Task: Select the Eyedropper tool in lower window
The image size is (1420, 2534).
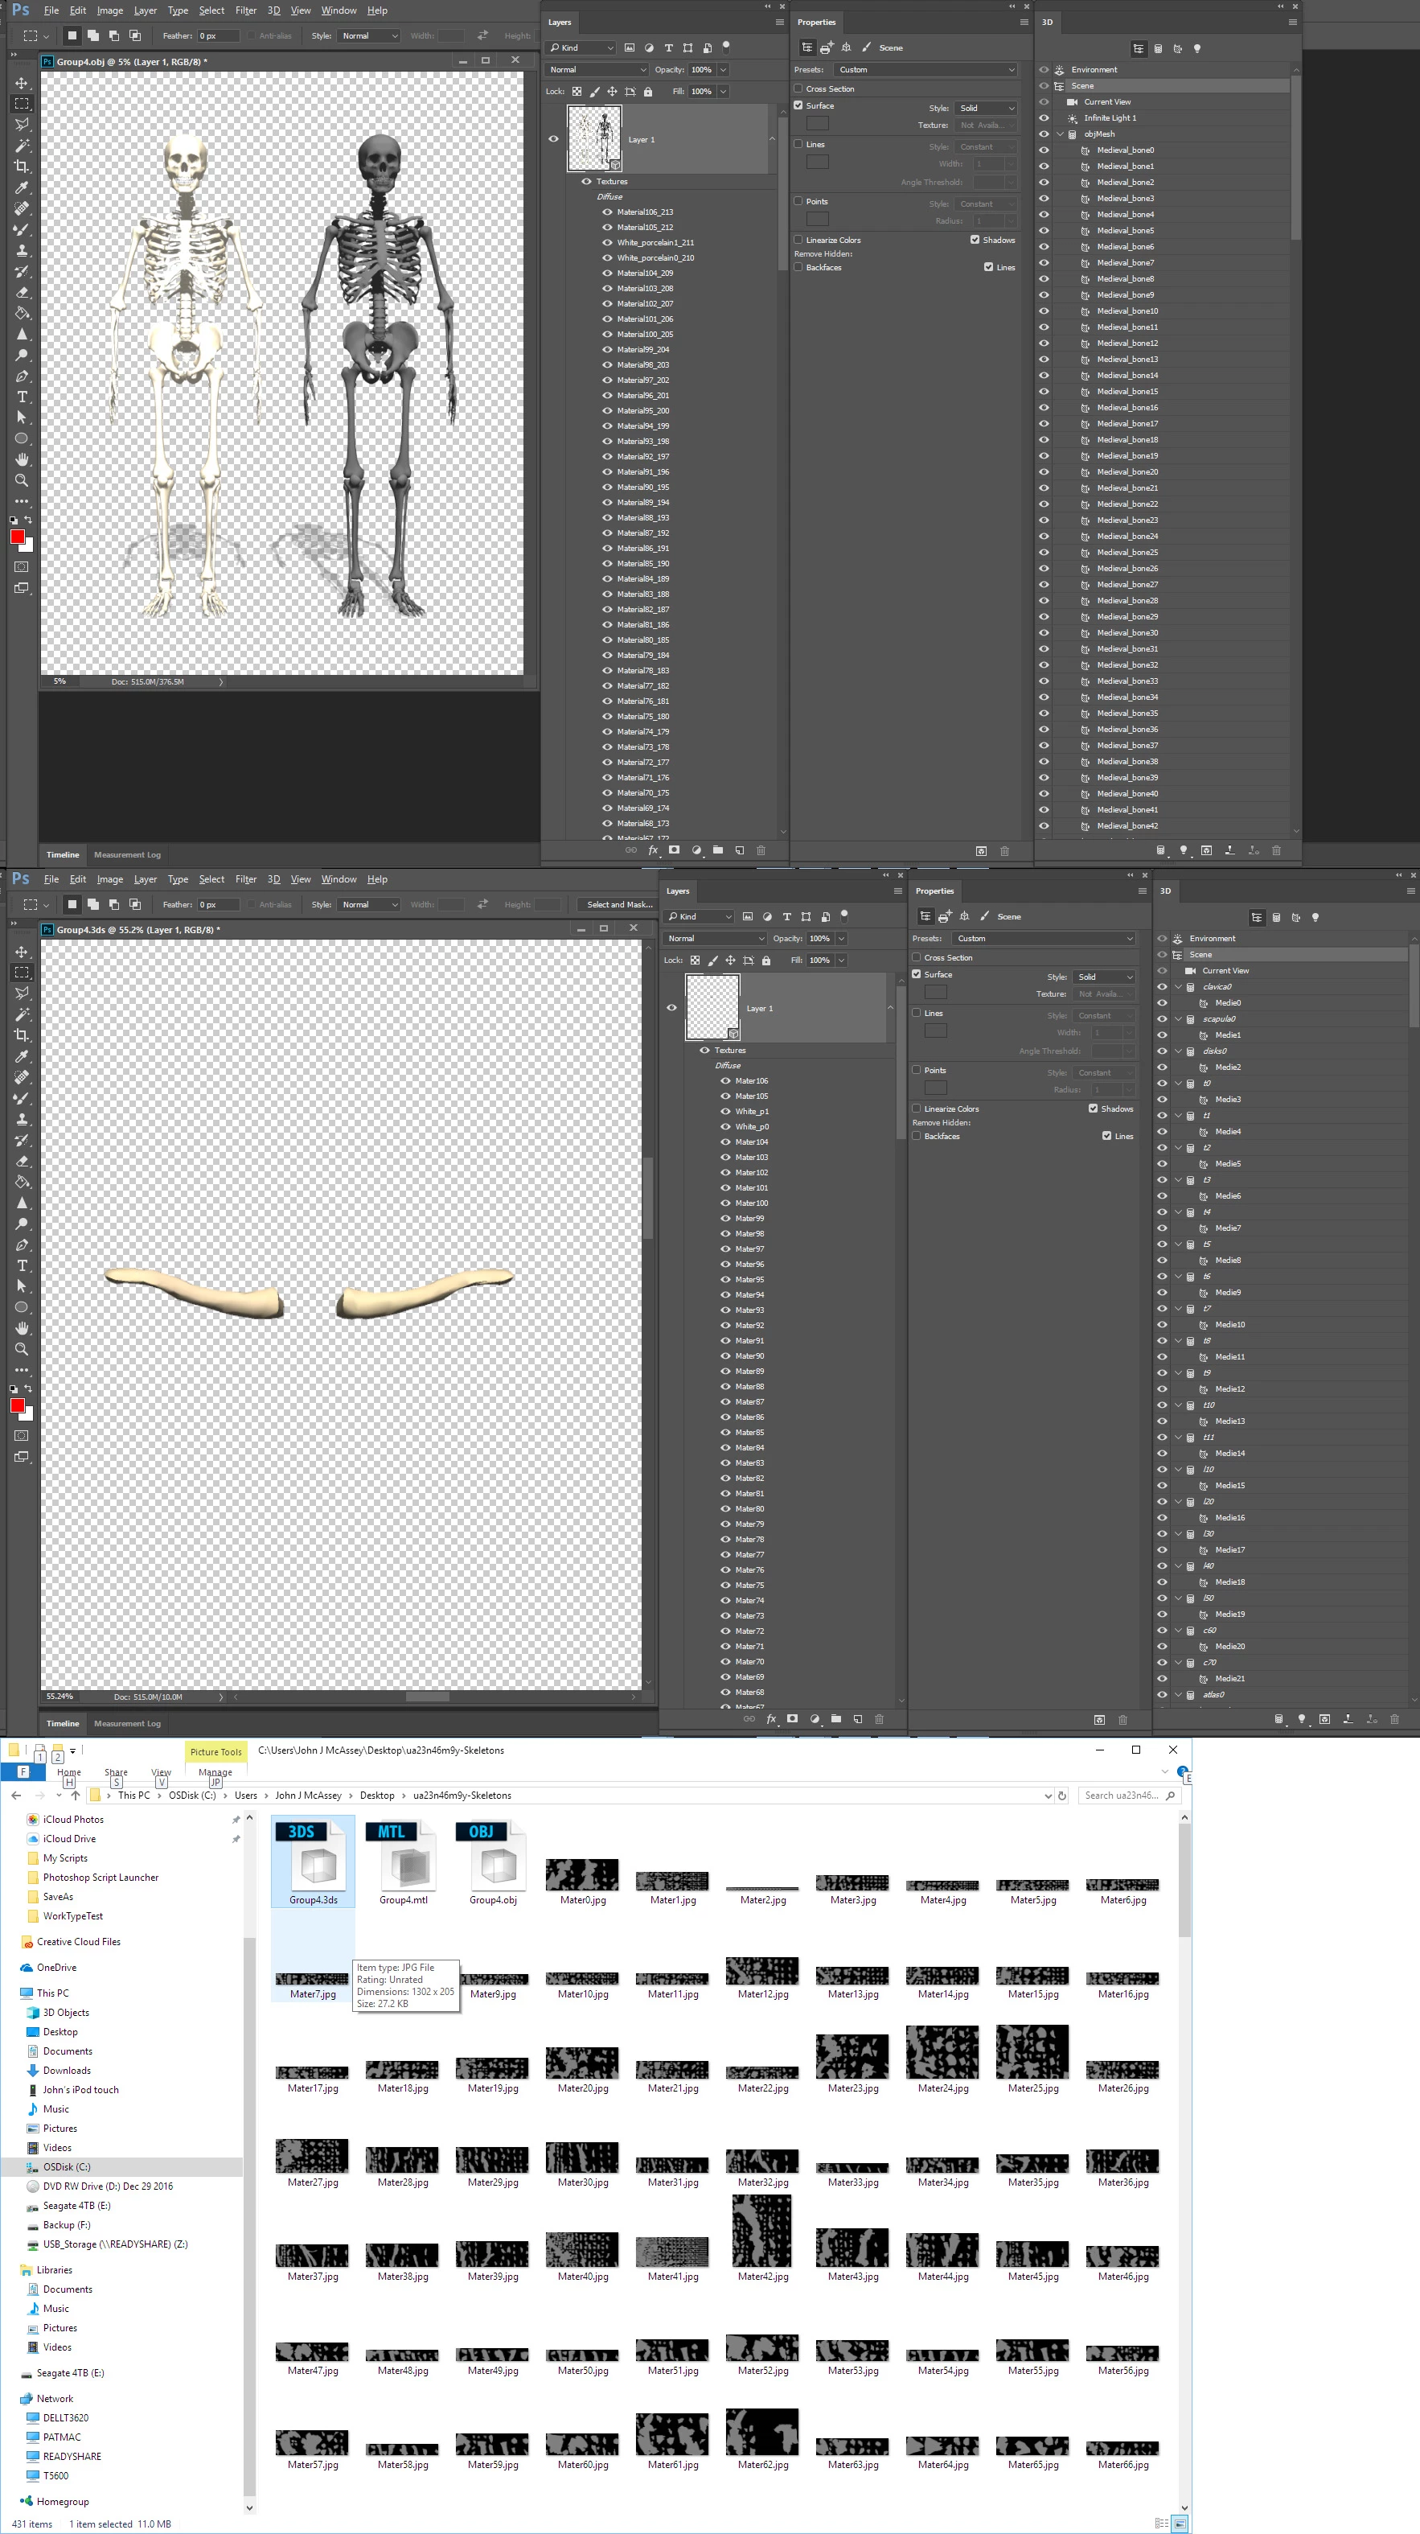Action: tap(22, 1056)
